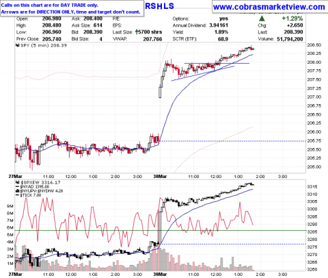Click the DAY TRADE only notice box
328x278 pixels.
point(72,8)
